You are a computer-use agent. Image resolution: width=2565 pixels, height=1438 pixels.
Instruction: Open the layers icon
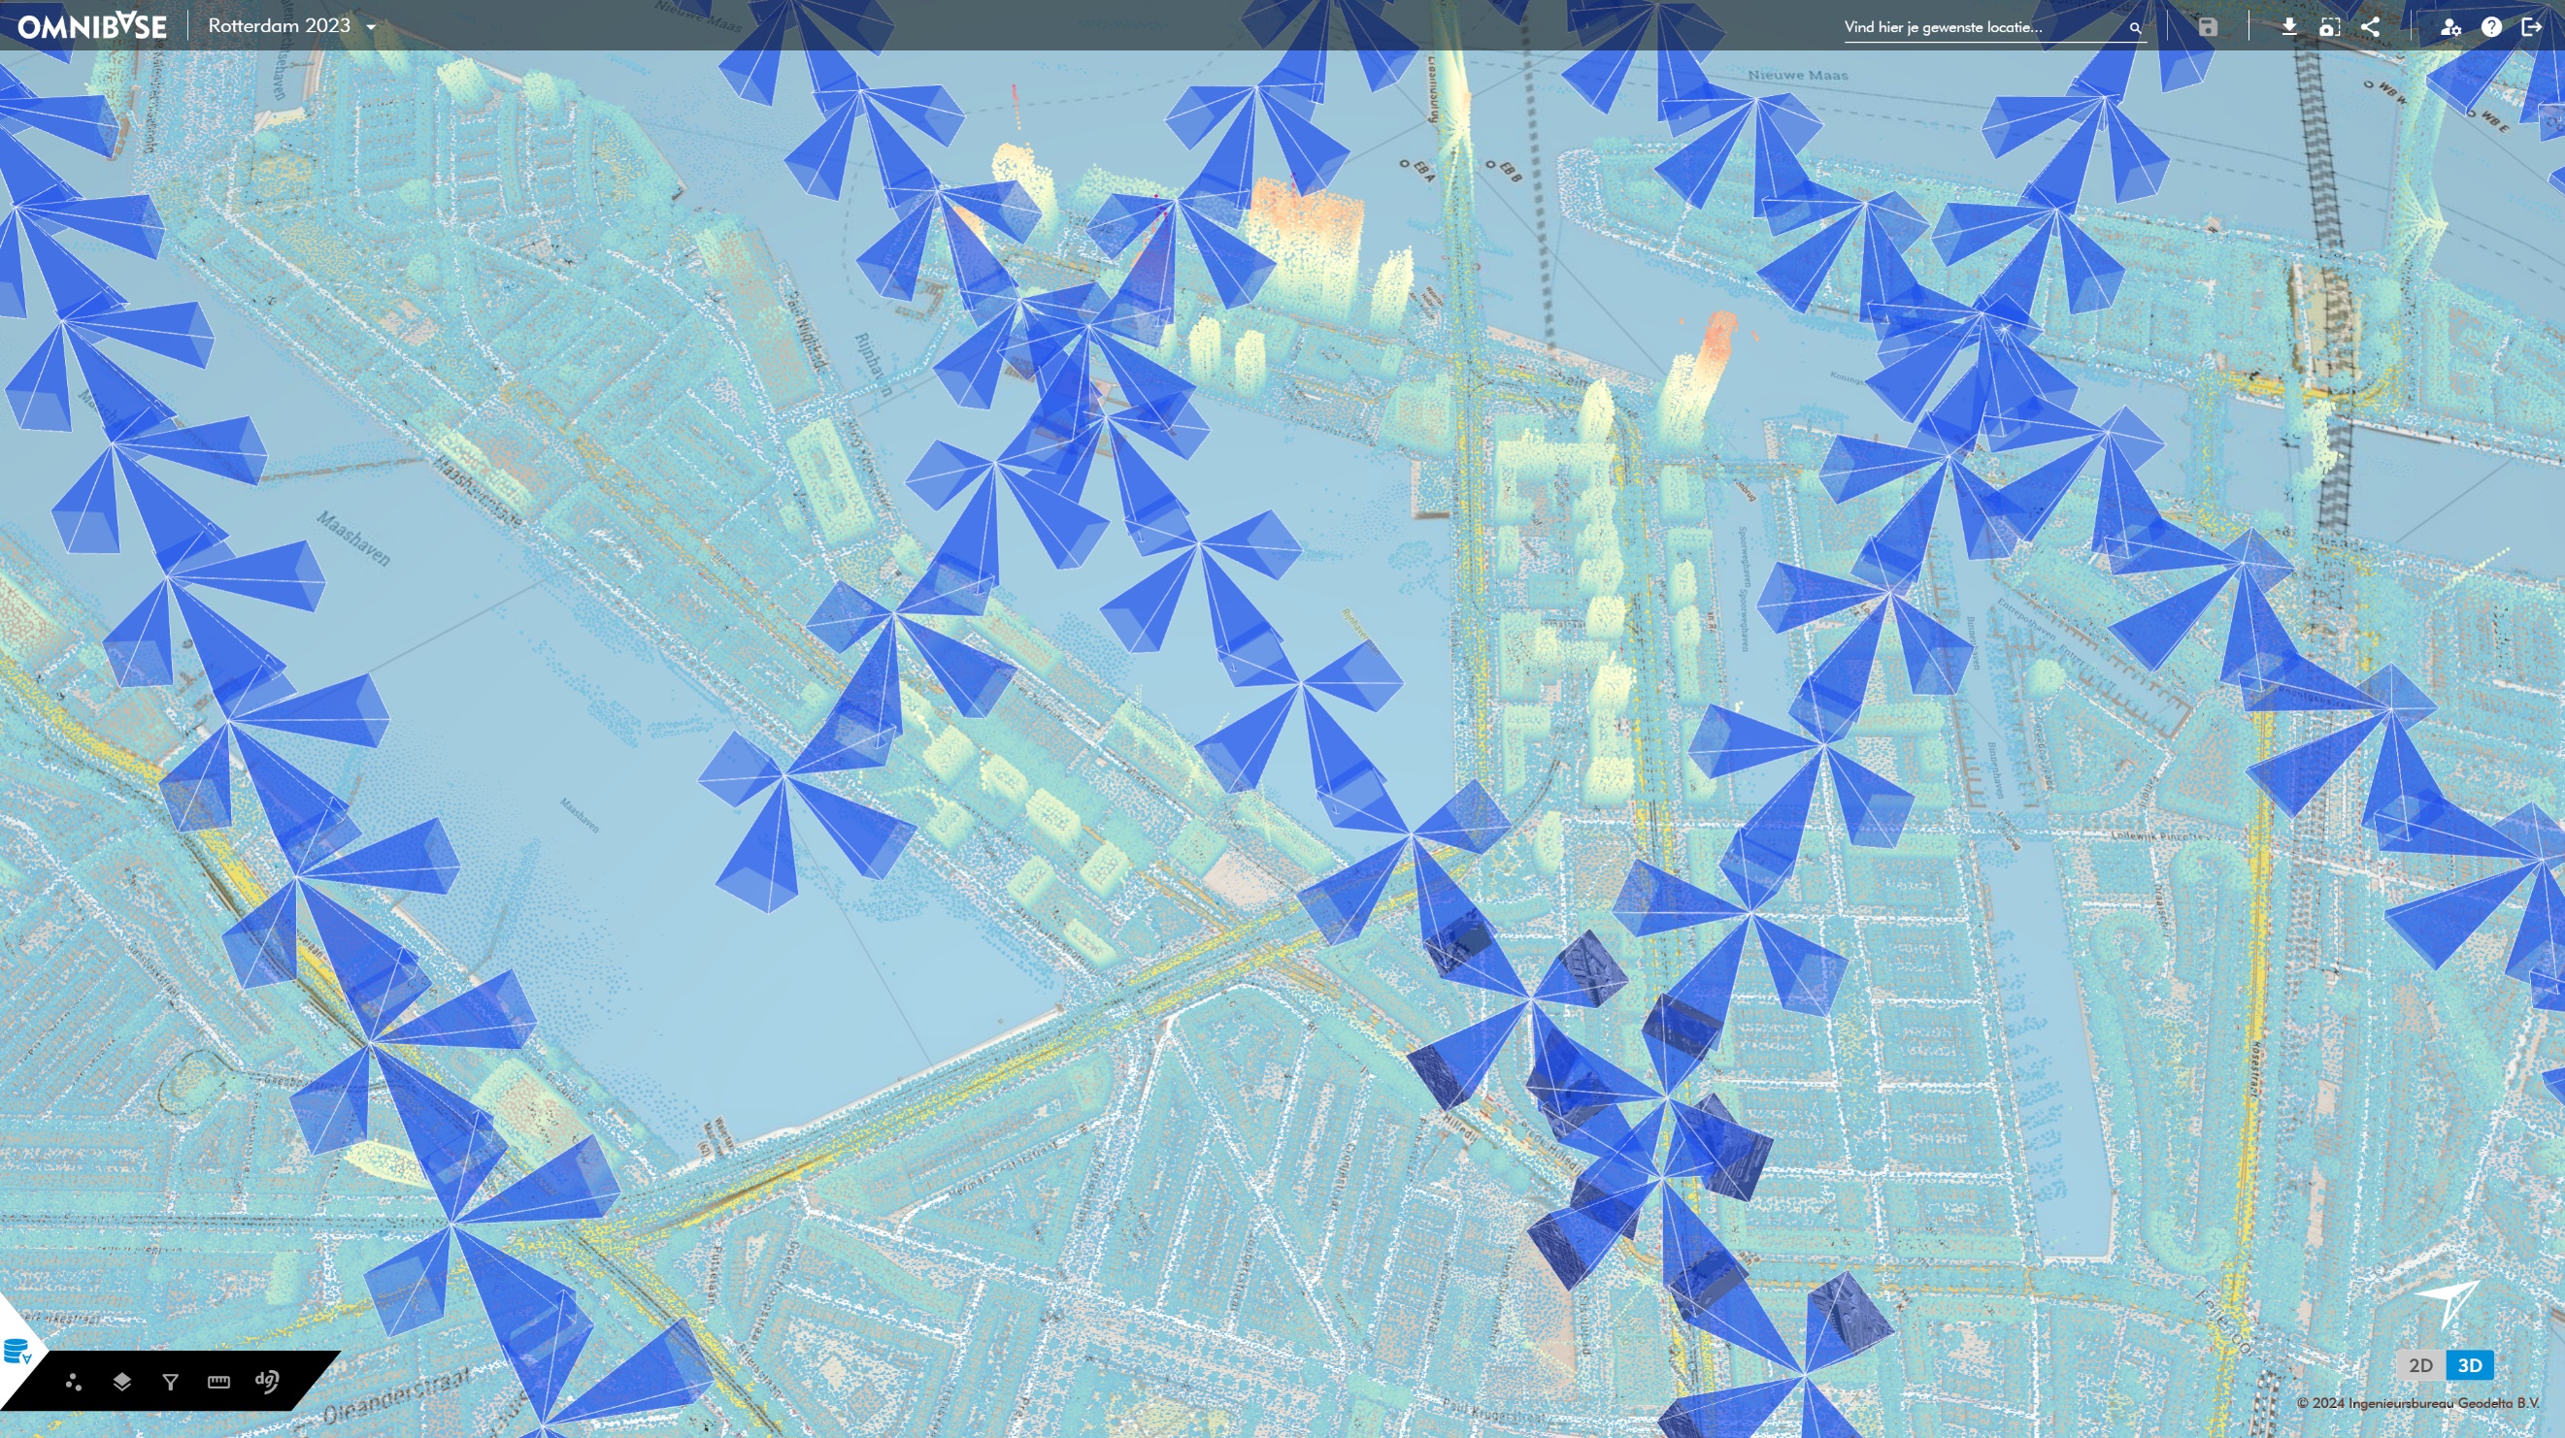(121, 1382)
